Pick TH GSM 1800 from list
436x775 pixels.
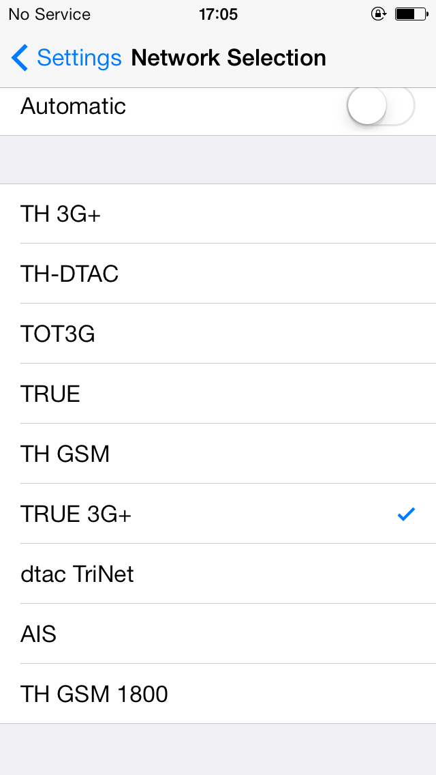218,693
